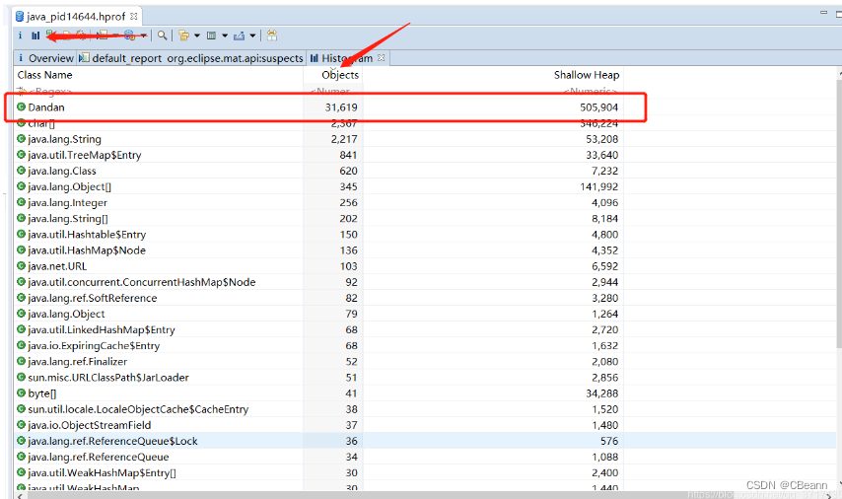Click the class icon beside java.lang.ref.Finalizer
The height and width of the screenshot is (499, 842).
click(21, 362)
